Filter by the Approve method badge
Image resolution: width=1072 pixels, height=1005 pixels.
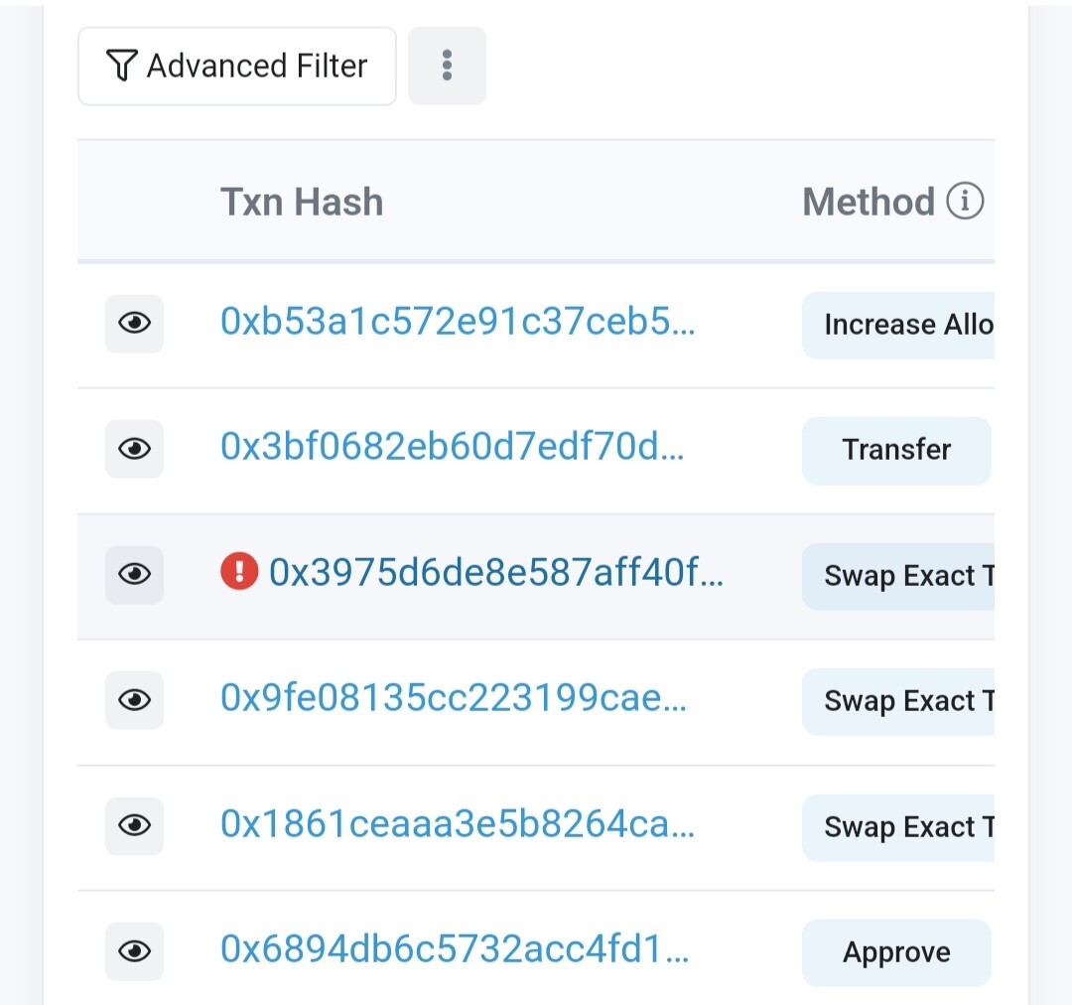896,953
